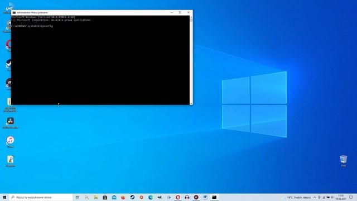Open the clock and date flyout
Screen dimensions: 357x201
tap(341, 197)
